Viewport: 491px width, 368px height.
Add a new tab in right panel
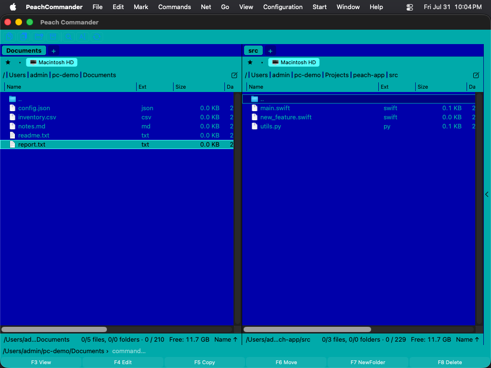coord(270,51)
